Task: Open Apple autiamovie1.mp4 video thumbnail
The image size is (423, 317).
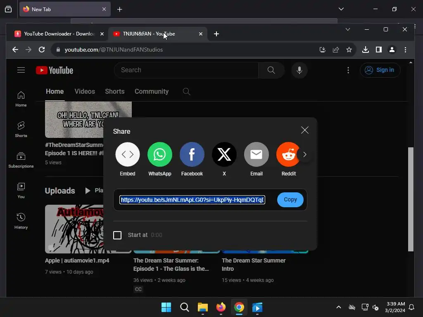Action: [x=74, y=229]
